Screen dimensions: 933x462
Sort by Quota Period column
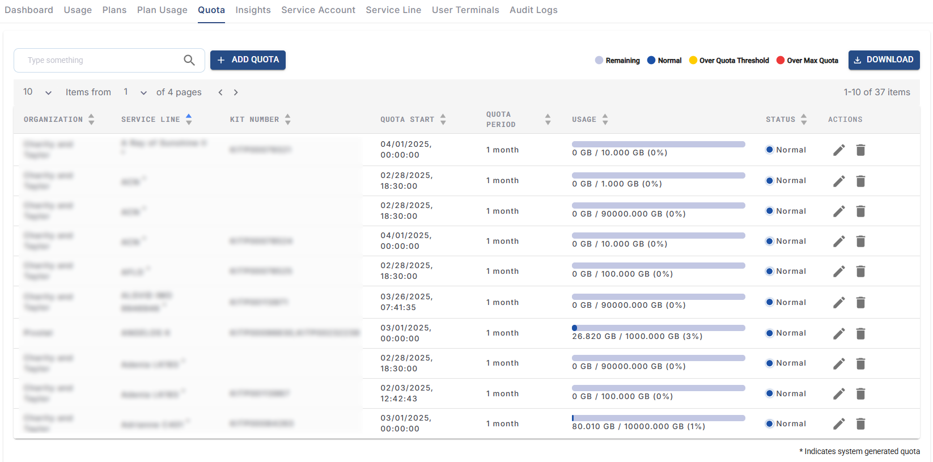[x=548, y=119]
